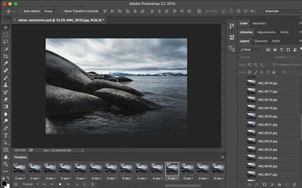Switch to the Styles tab
This screenshot has height=188, width=302.
pyautogui.click(x=284, y=32)
